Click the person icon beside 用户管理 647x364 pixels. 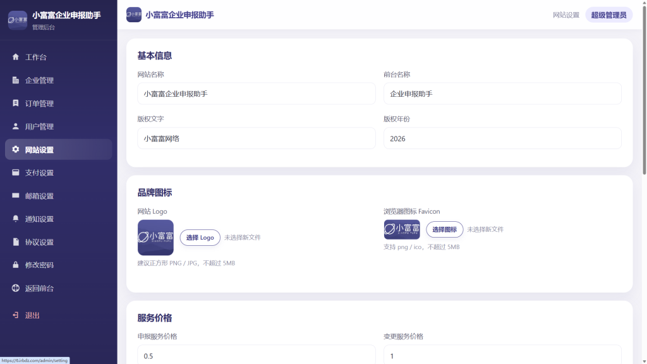16,126
